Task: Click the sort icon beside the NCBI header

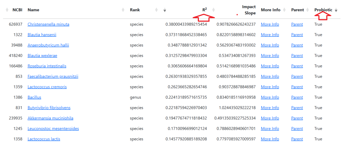Action: tap(7, 10)
